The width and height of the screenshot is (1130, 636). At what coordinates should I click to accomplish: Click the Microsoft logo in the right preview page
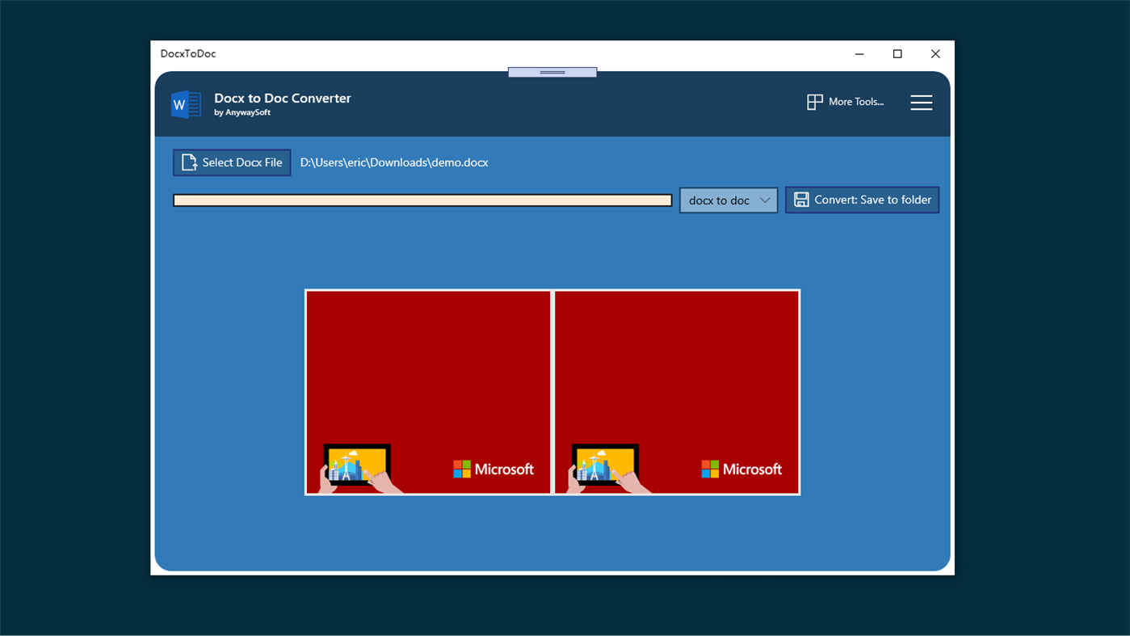[x=741, y=469]
